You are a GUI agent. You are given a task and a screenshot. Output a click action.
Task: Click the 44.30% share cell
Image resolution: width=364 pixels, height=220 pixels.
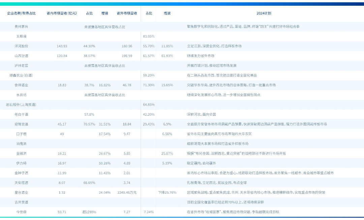pos(89,46)
